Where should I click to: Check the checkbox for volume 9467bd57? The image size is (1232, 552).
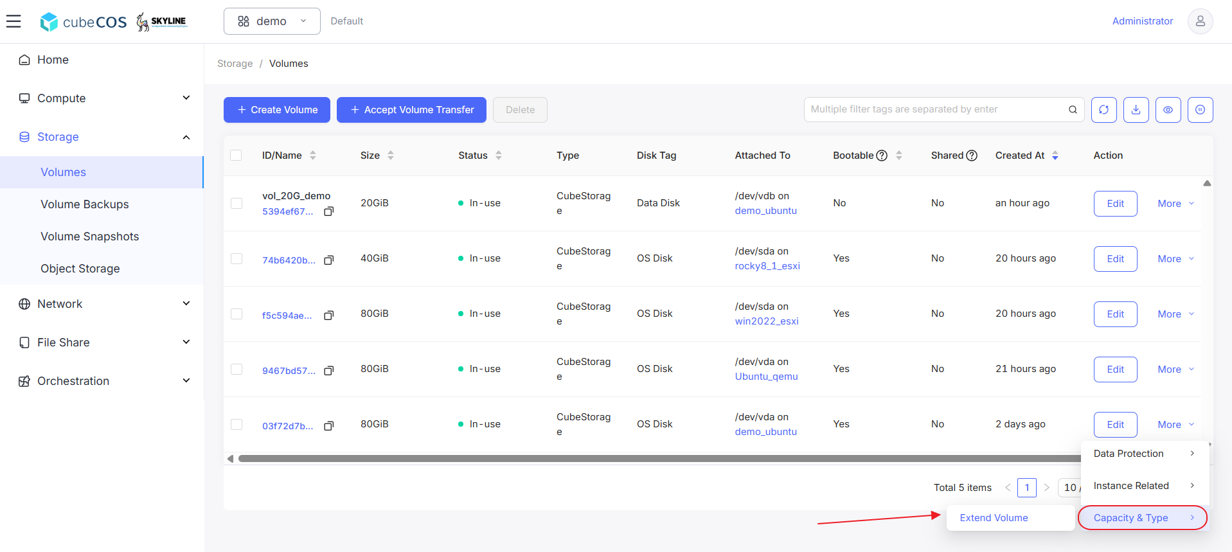tap(237, 369)
